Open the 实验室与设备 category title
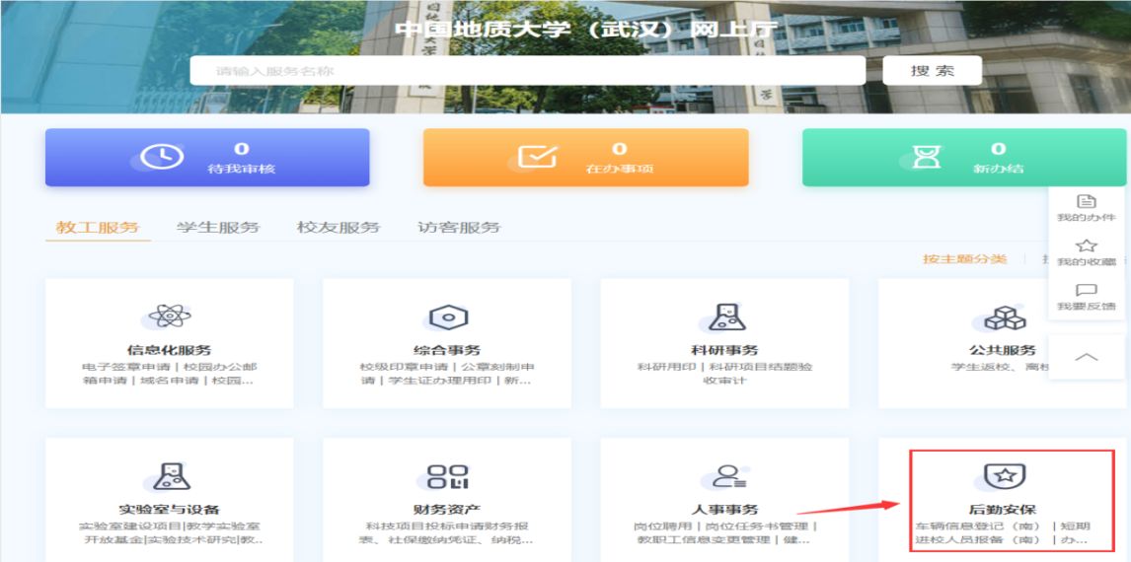The image size is (1131, 562). [170, 510]
